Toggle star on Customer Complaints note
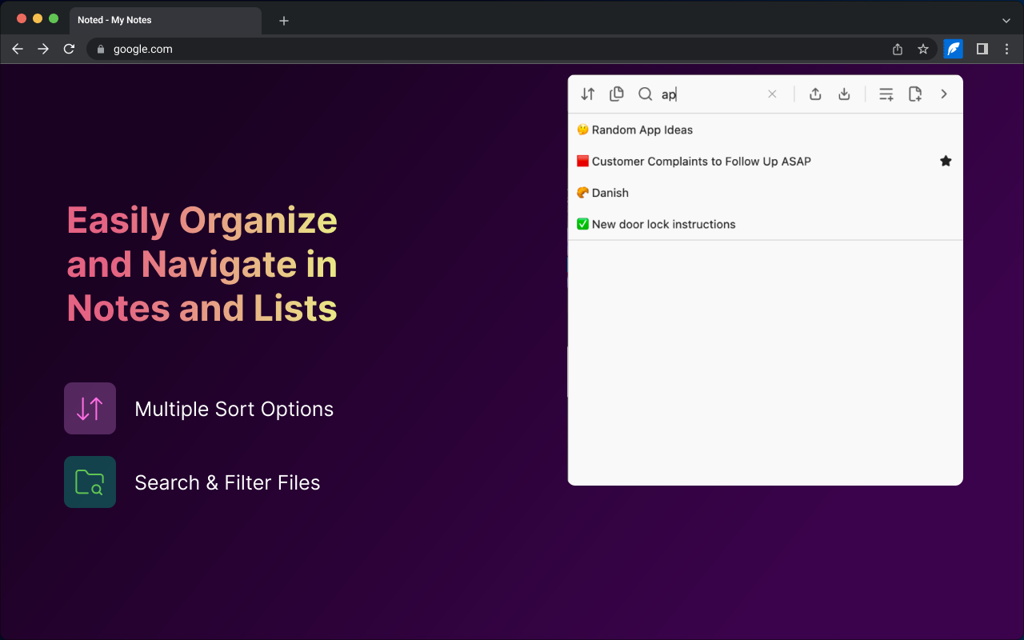 (946, 161)
